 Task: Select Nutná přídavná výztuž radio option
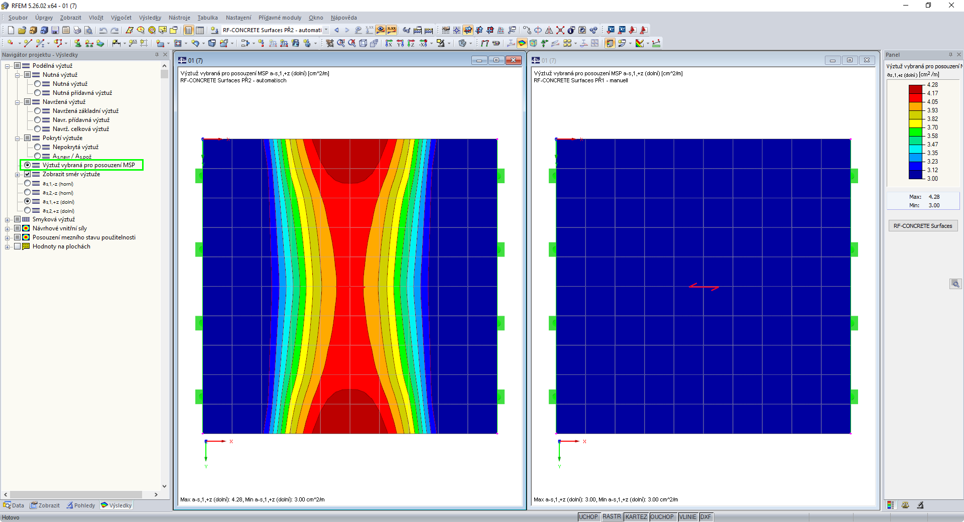(x=38, y=93)
